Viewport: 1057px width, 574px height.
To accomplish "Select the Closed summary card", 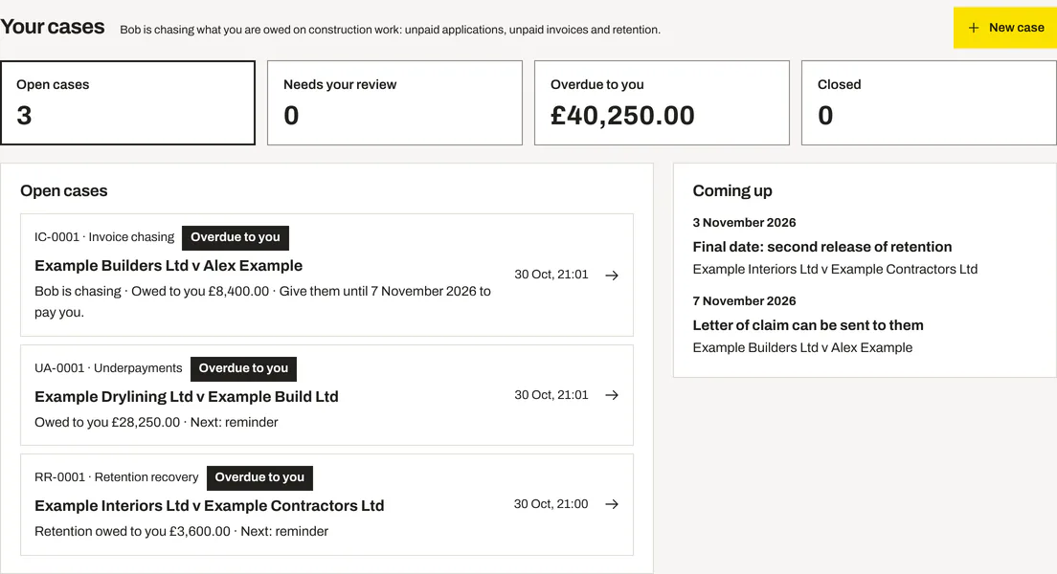I will [x=929, y=102].
